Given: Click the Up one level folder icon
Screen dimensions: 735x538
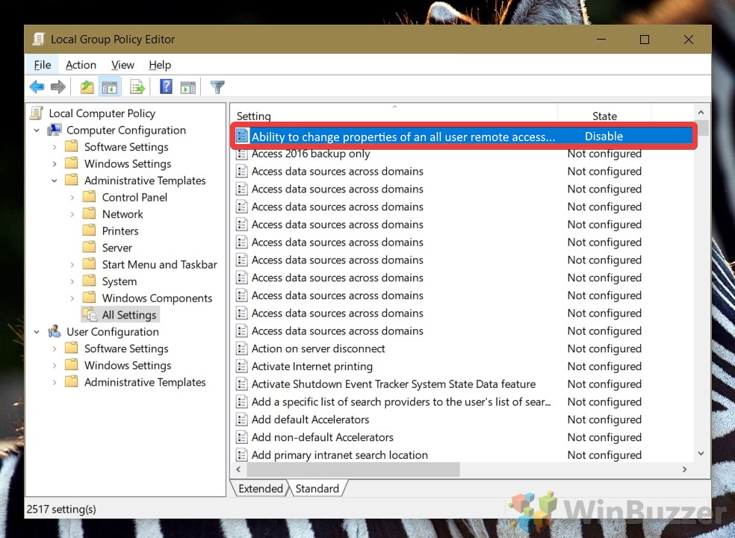Looking at the screenshot, I should pyautogui.click(x=87, y=87).
